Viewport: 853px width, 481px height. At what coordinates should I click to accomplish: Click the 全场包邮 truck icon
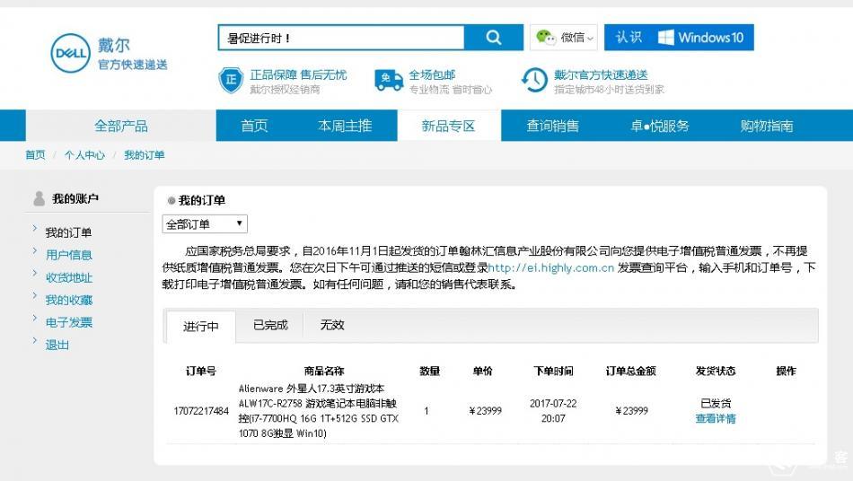[389, 80]
